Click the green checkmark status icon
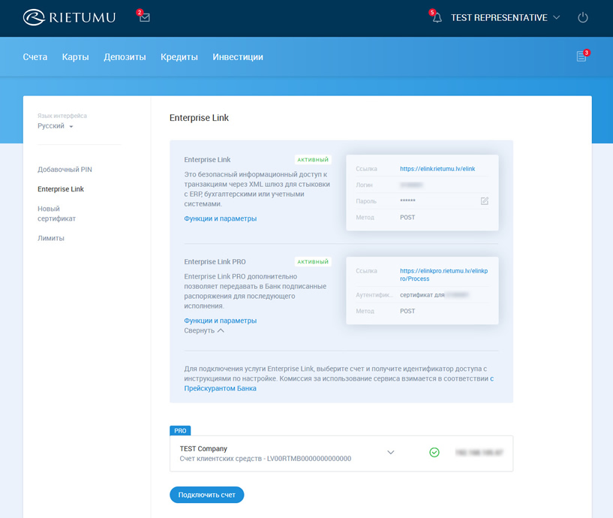This screenshot has height=518, width=613. pyautogui.click(x=434, y=453)
